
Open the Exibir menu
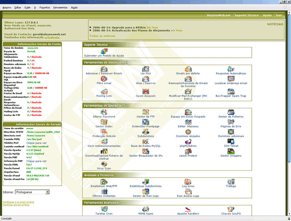click(28, 8)
